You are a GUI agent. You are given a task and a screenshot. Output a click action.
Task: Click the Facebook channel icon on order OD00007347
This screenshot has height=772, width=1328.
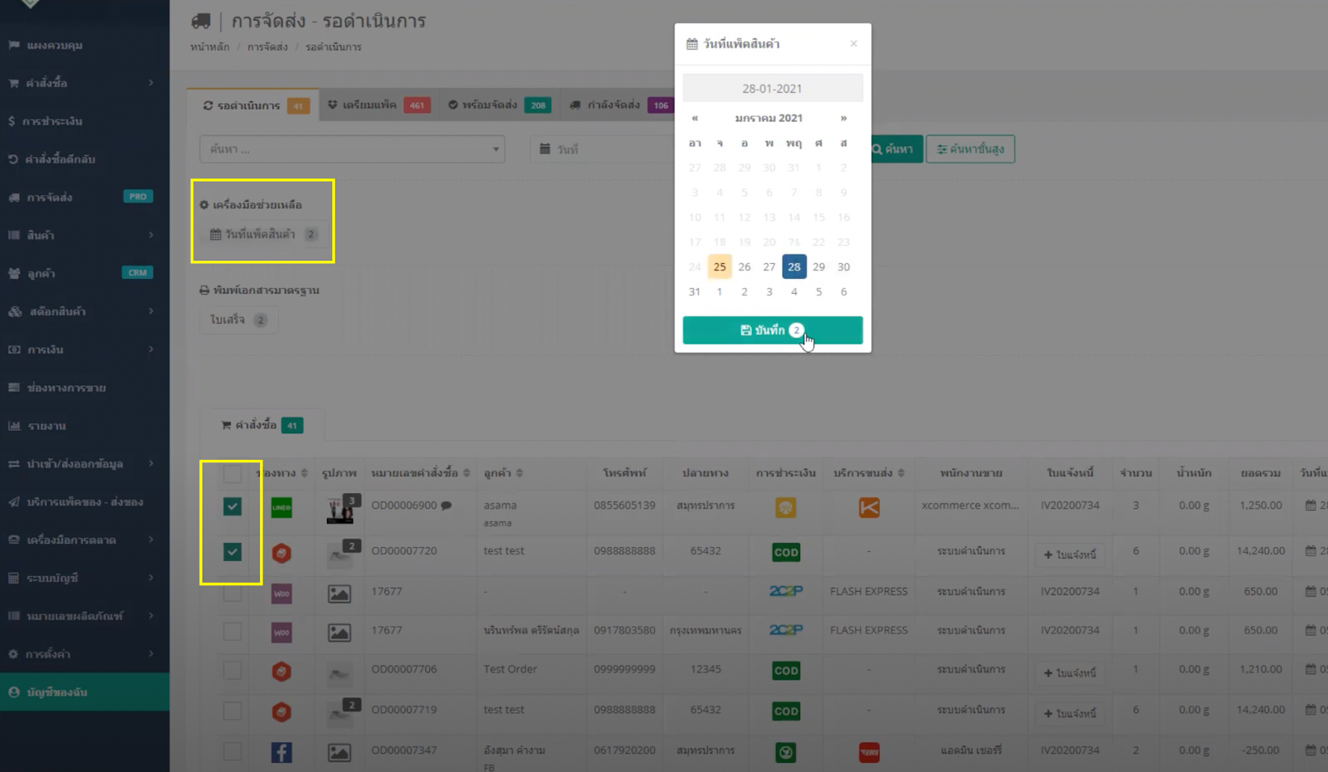pos(281,750)
